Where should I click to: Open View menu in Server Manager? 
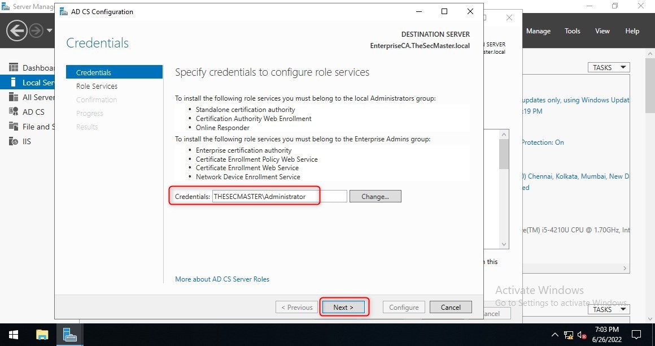(602, 31)
